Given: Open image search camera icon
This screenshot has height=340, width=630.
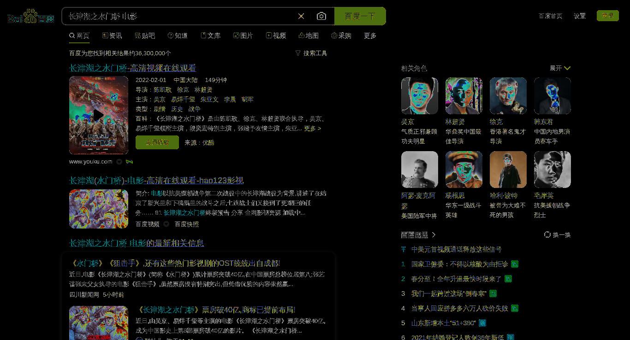Looking at the screenshot, I should click(321, 16).
